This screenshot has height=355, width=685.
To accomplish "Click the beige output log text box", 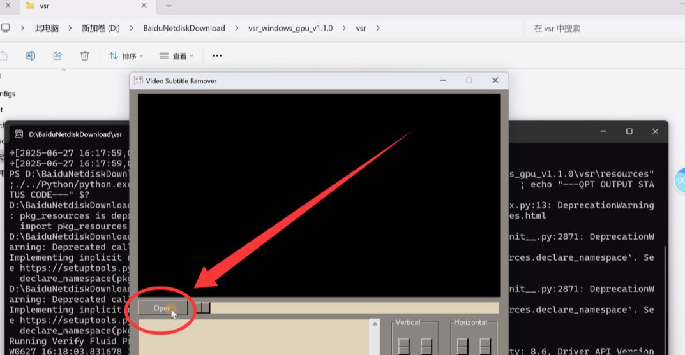I will click(254, 337).
